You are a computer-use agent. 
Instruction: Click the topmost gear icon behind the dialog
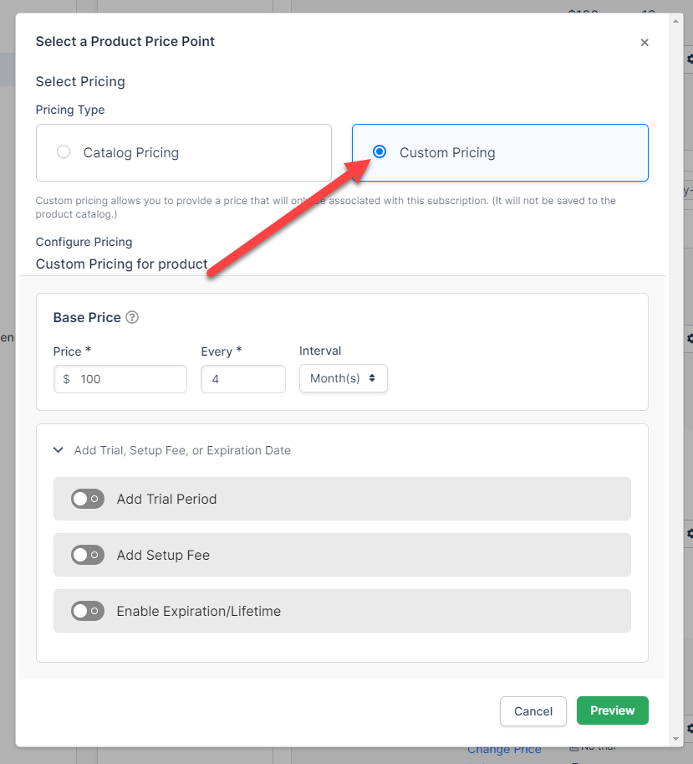(690, 59)
